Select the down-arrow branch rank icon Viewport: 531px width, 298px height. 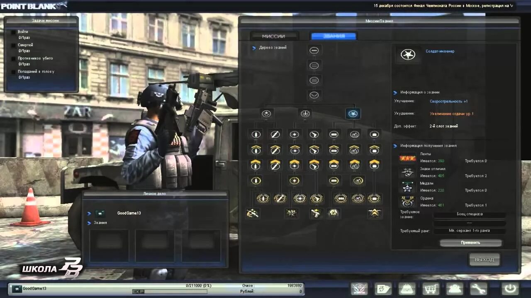pos(305,113)
